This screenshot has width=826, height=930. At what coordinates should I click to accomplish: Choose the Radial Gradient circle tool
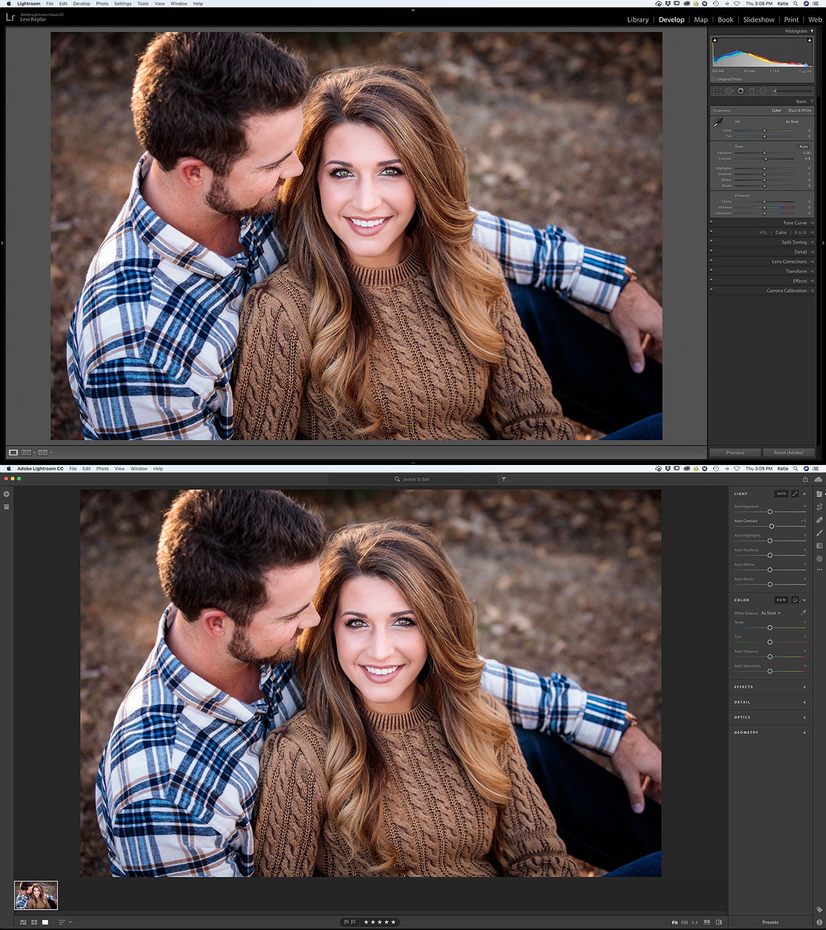pyautogui.click(x=819, y=559)
